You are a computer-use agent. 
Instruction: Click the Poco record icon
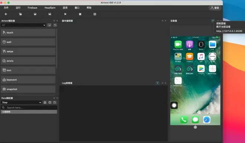[x=55, y=103]
